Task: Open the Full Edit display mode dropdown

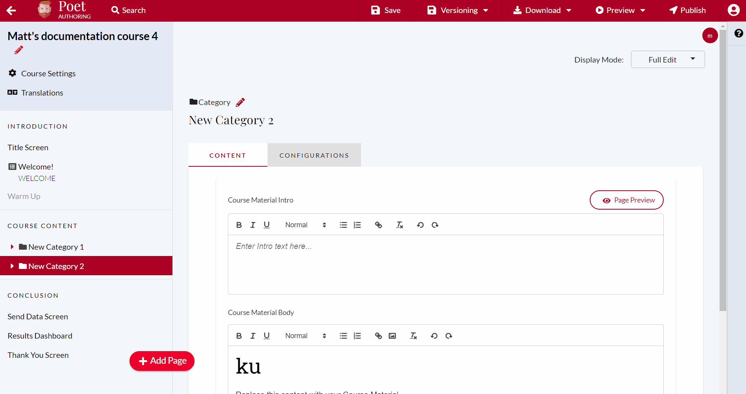Action: pos(668,59)
